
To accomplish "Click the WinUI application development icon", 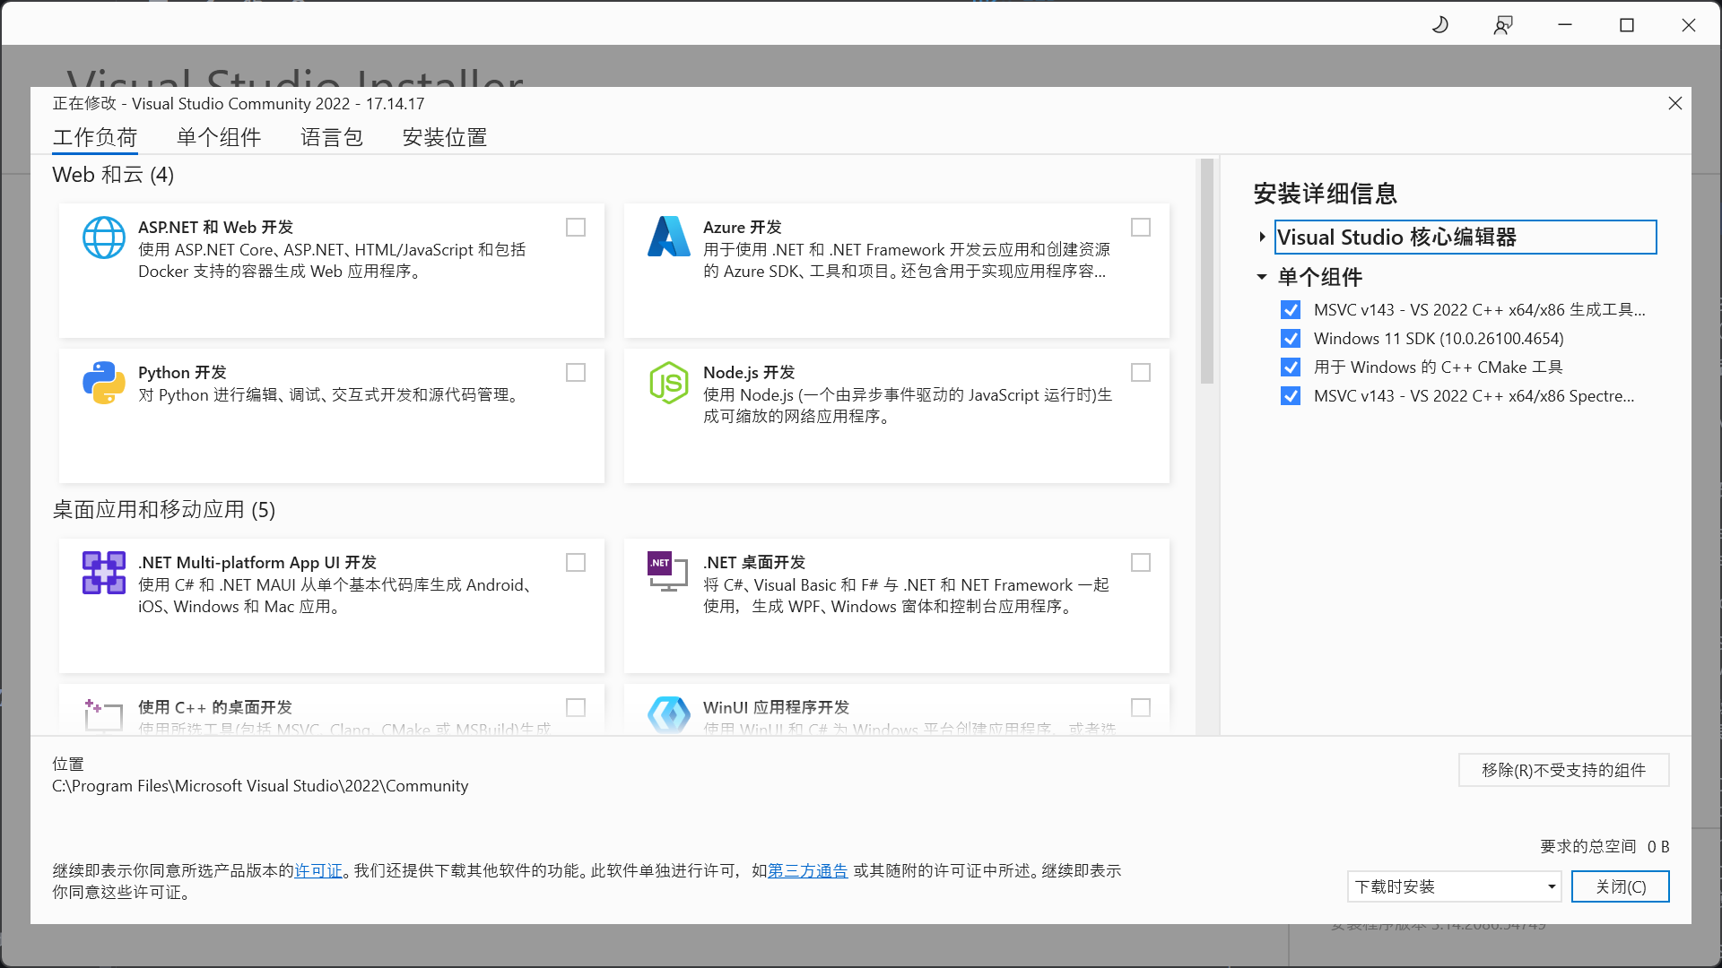I will (668, 715).
